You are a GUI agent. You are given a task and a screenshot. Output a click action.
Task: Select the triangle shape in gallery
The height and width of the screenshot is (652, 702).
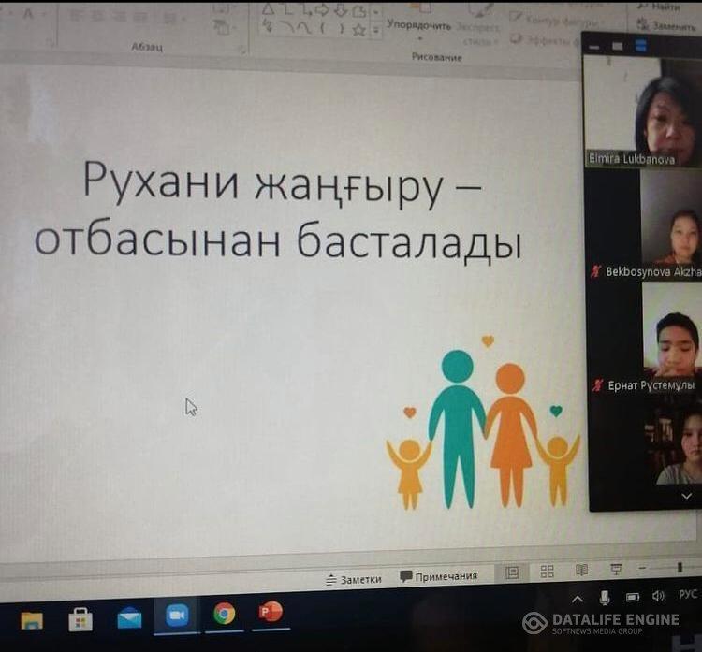coord(269,9)
